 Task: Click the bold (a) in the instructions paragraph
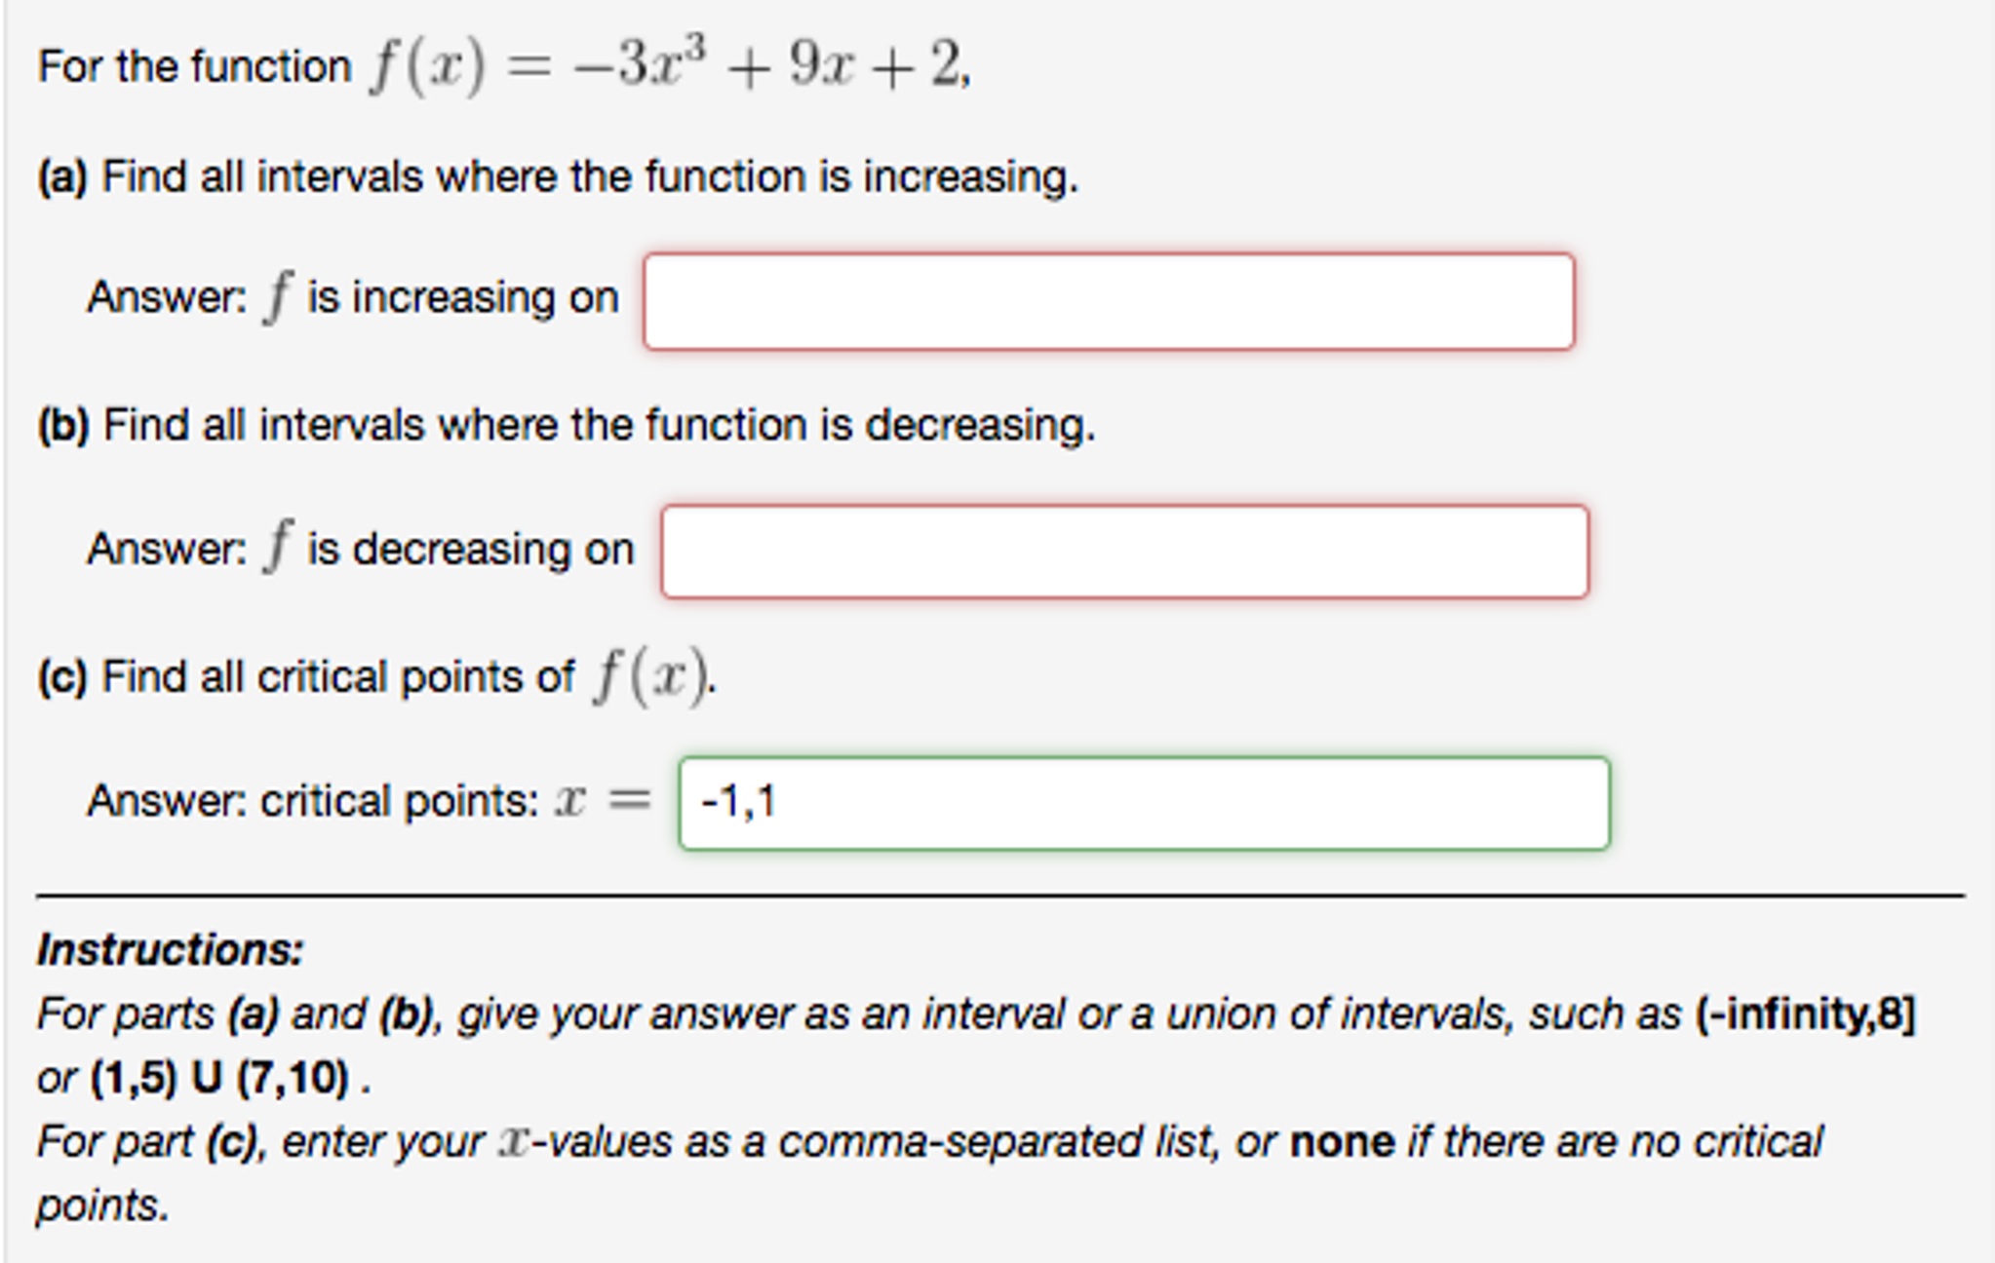pyautogui.click(x=254, y=1014)
